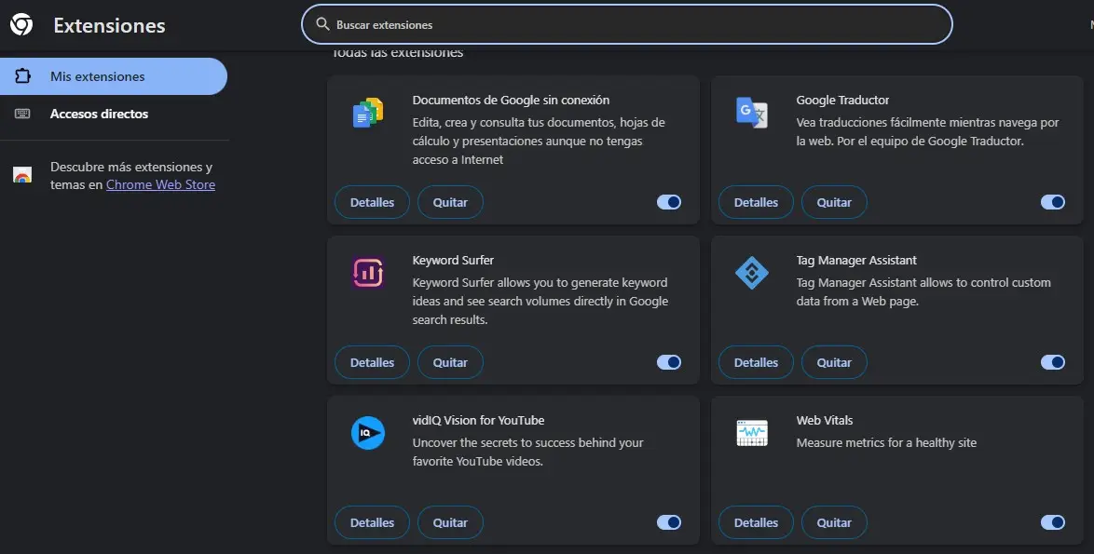Click Quitar on vidIQ Vision card
The height and width of the screenshot is (554, 1094).
[x=450, y=522]
